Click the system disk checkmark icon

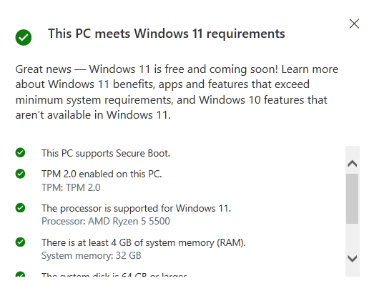click(20, 275)
